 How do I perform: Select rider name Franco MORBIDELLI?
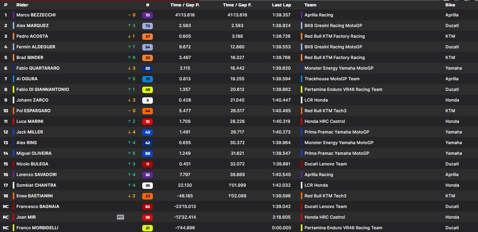click(37, 228)
